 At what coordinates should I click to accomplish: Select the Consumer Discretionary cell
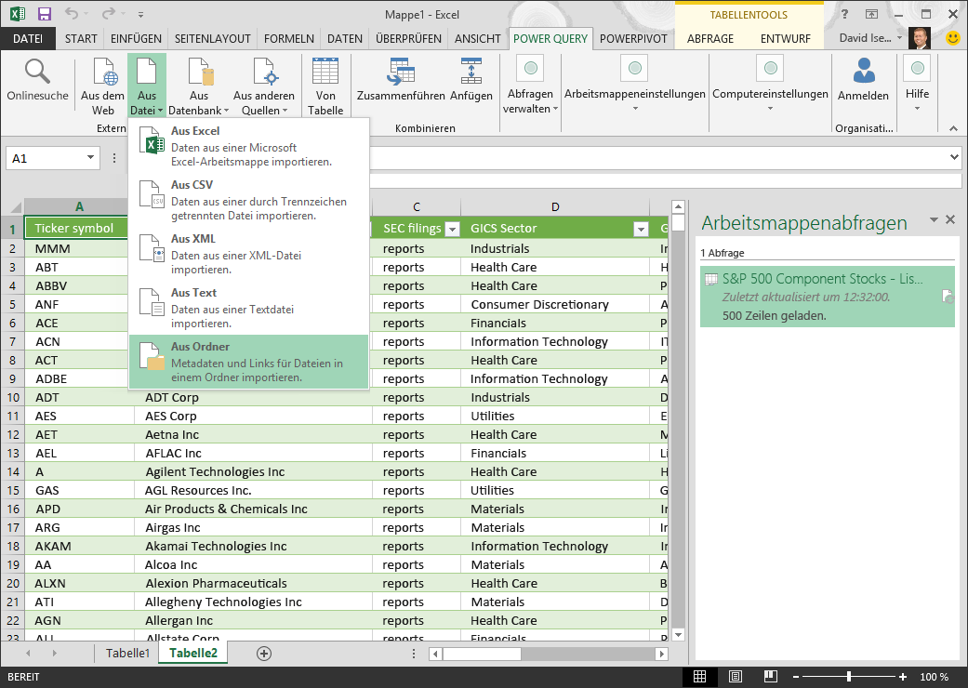click(x=555, y=304)
